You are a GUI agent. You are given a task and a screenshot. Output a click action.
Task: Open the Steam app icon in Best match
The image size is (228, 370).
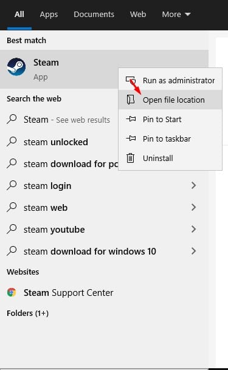pyautogui.click(x=16, y=67)
